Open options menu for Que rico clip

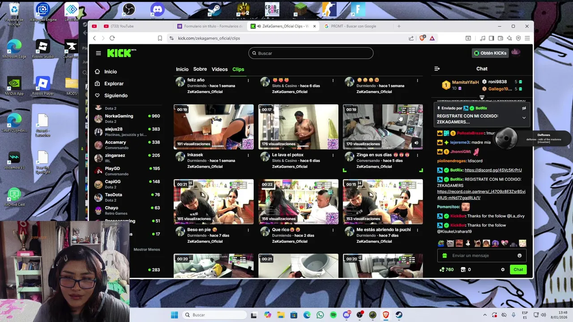(333, 230)
